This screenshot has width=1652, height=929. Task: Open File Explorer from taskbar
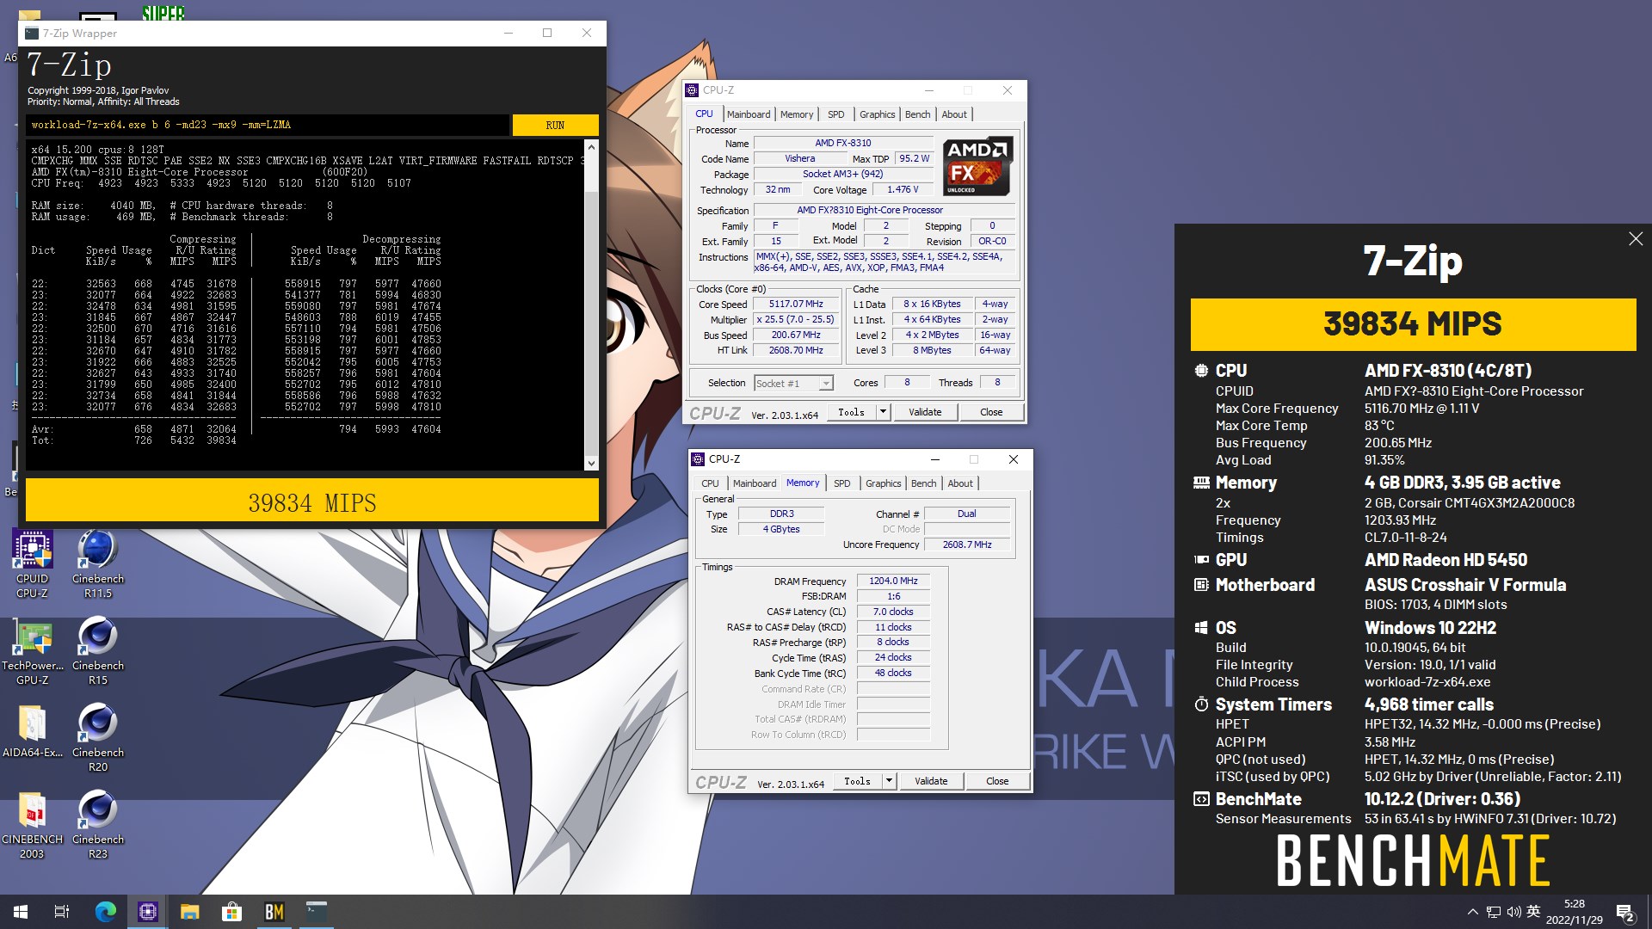pyautogui.click(x=190, y=912)
